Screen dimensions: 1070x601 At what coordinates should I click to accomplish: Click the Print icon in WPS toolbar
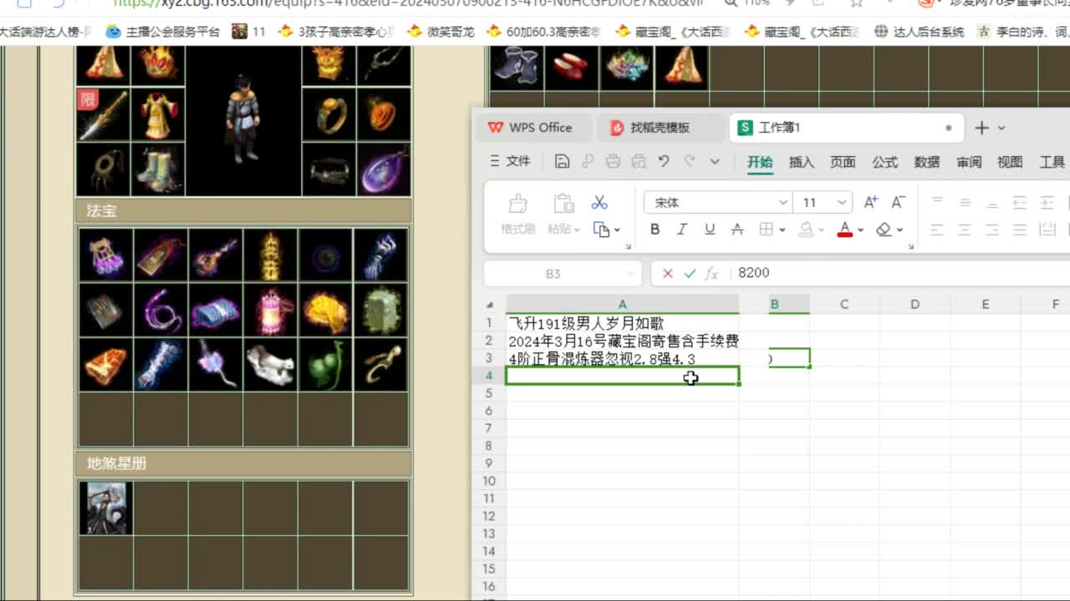tap(613, 162)
